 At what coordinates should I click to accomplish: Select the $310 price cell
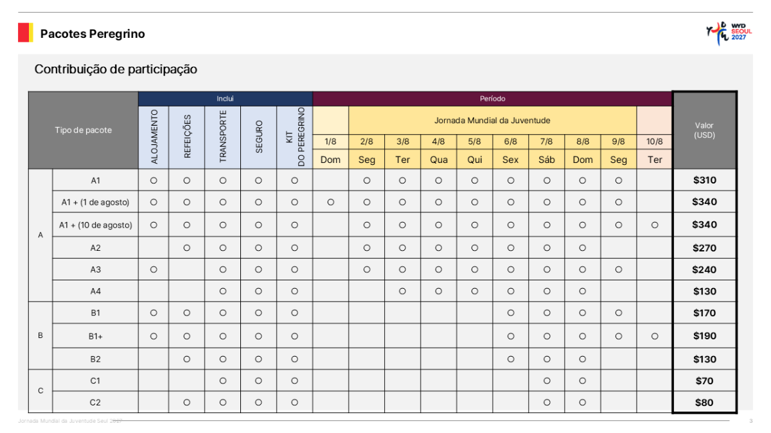coord(705,180)
